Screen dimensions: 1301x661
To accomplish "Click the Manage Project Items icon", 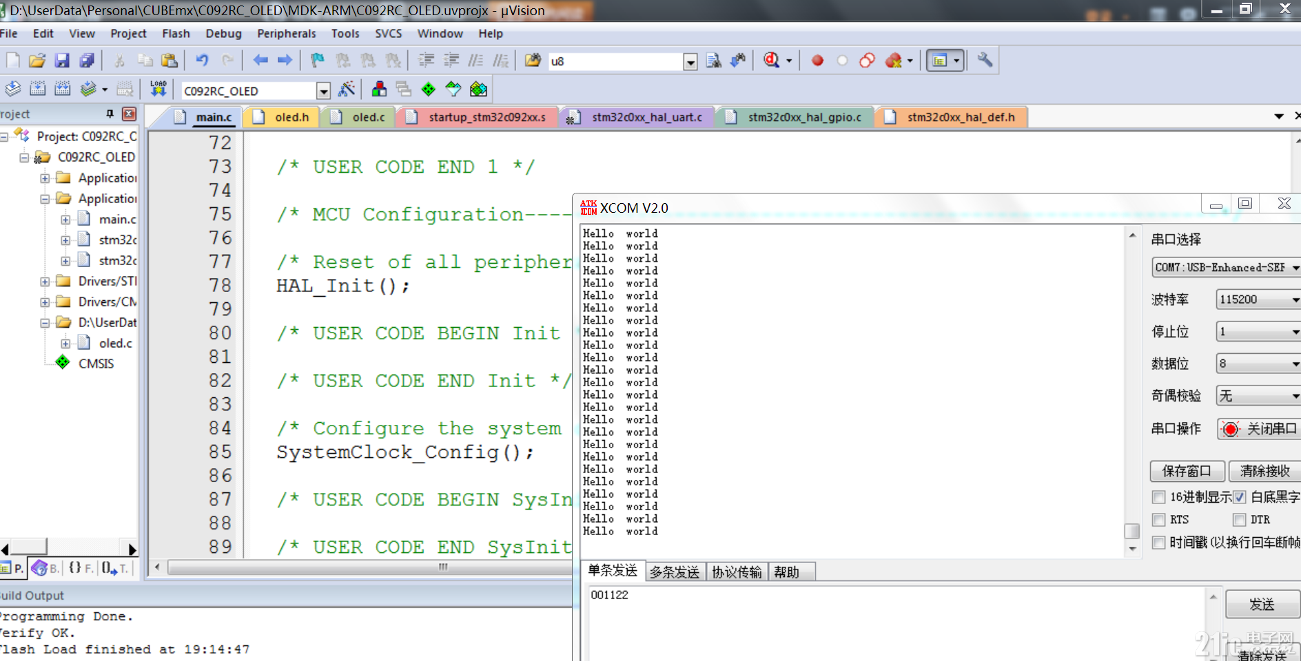I will click(379, 89).
